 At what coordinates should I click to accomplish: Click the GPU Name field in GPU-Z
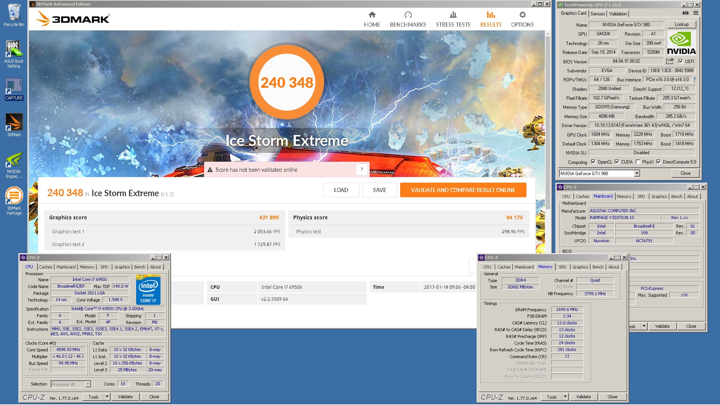pyautogui.click(x=626, y=25)
